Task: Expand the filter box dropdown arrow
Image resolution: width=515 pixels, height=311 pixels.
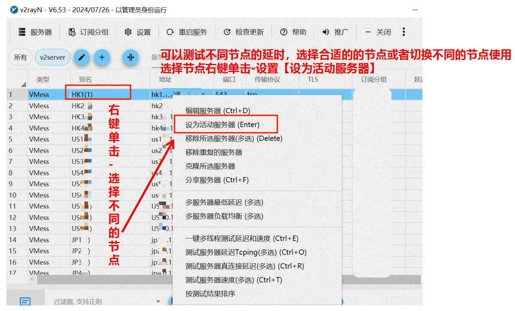Action: 158,302
